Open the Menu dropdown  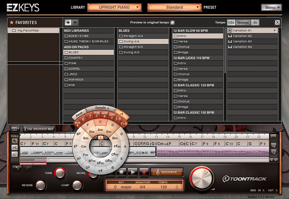click(271, 8)
